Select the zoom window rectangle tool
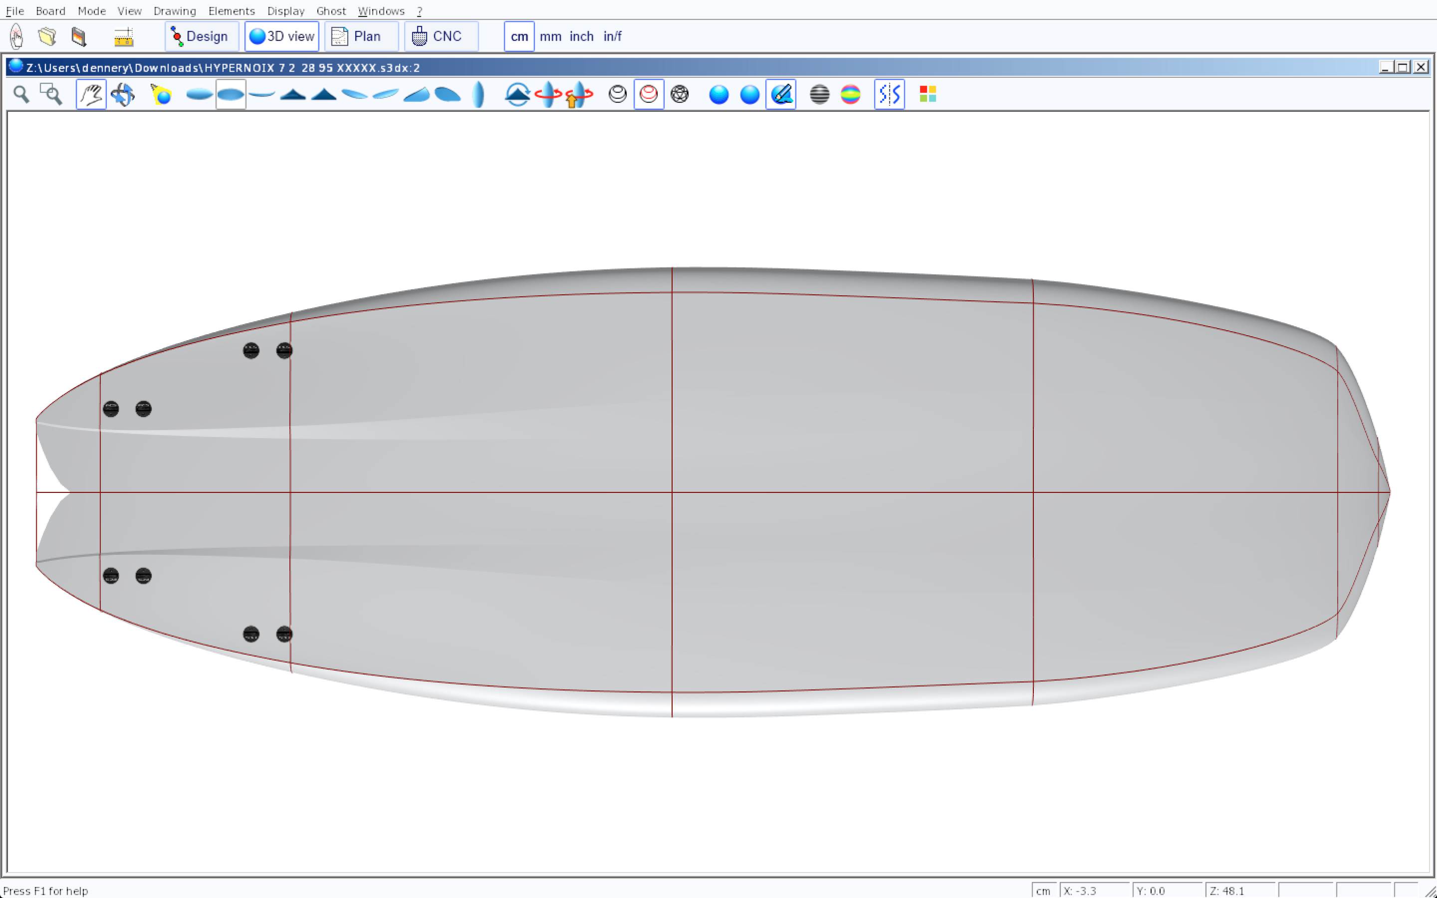The height and width of the screenshot is (898, 1437). (x=51, y=94)
